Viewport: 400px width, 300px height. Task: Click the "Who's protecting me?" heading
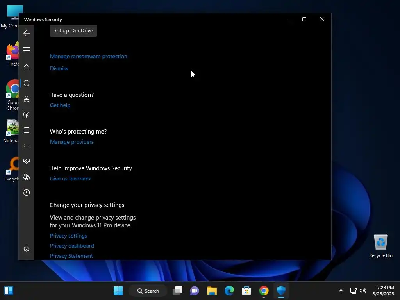click(78, 131)
